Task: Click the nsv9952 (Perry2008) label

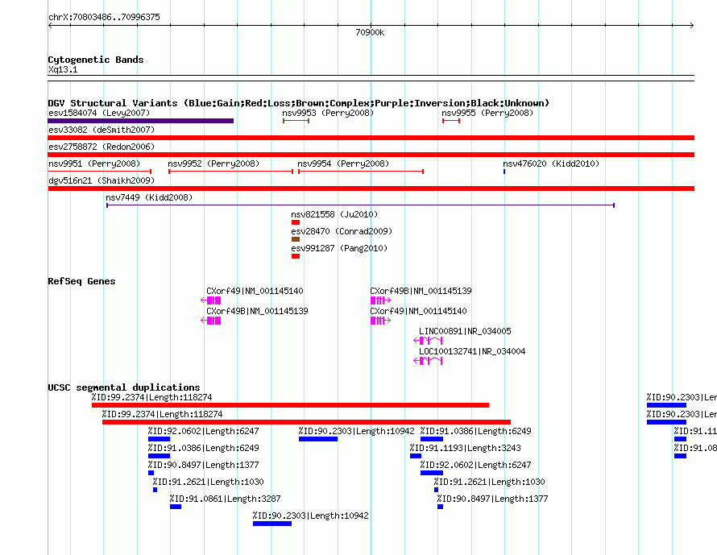Action: (x=213, y=164)
